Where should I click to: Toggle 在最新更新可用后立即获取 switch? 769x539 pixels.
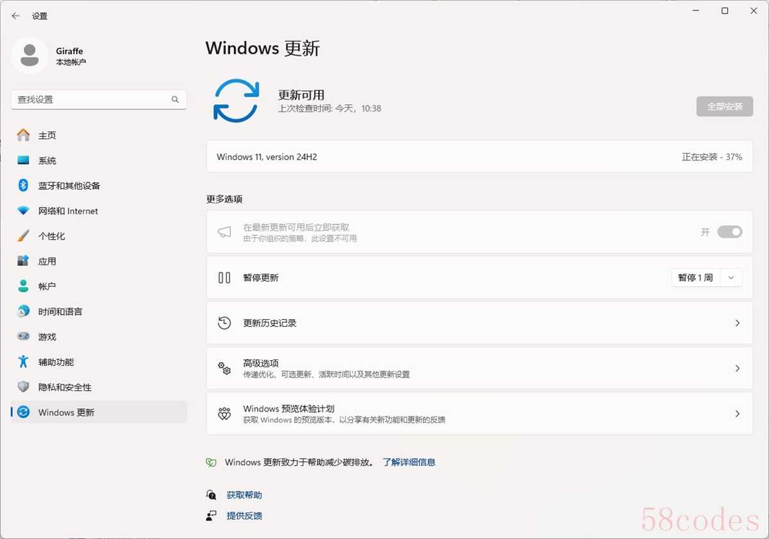[x=729, y=232]
